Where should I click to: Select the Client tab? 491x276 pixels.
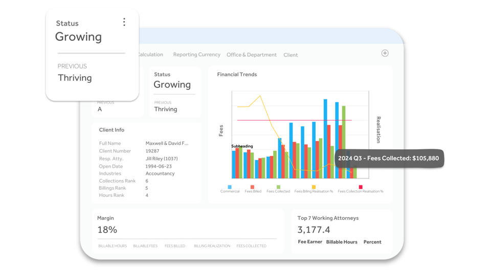pyautogui.click(x=291, y=55)
